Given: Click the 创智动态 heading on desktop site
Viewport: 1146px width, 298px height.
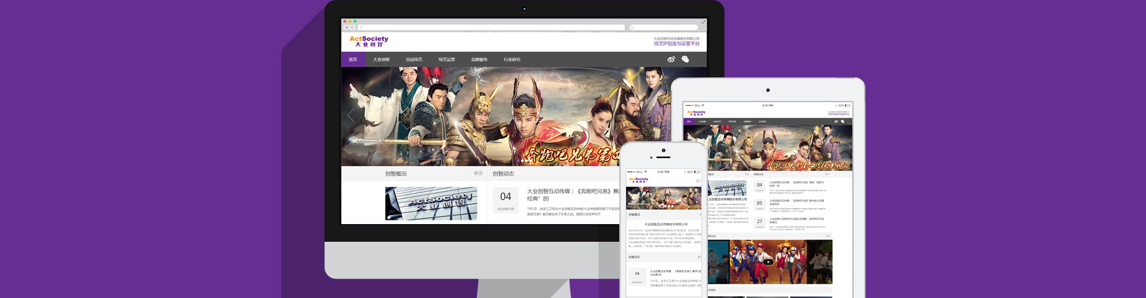Looking at the screenshot, I should pyautogui.click(x=503, y=174).
